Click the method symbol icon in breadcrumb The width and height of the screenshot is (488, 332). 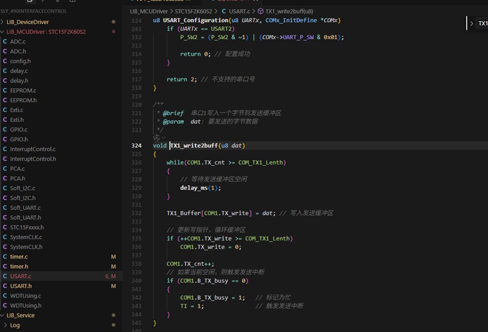(x=261, y=11)
